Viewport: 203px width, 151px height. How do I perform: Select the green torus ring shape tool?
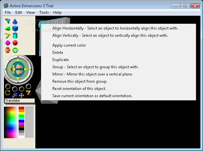(15, 50)
